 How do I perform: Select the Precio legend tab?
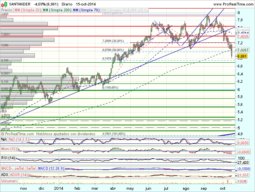(x=7, y=10)
